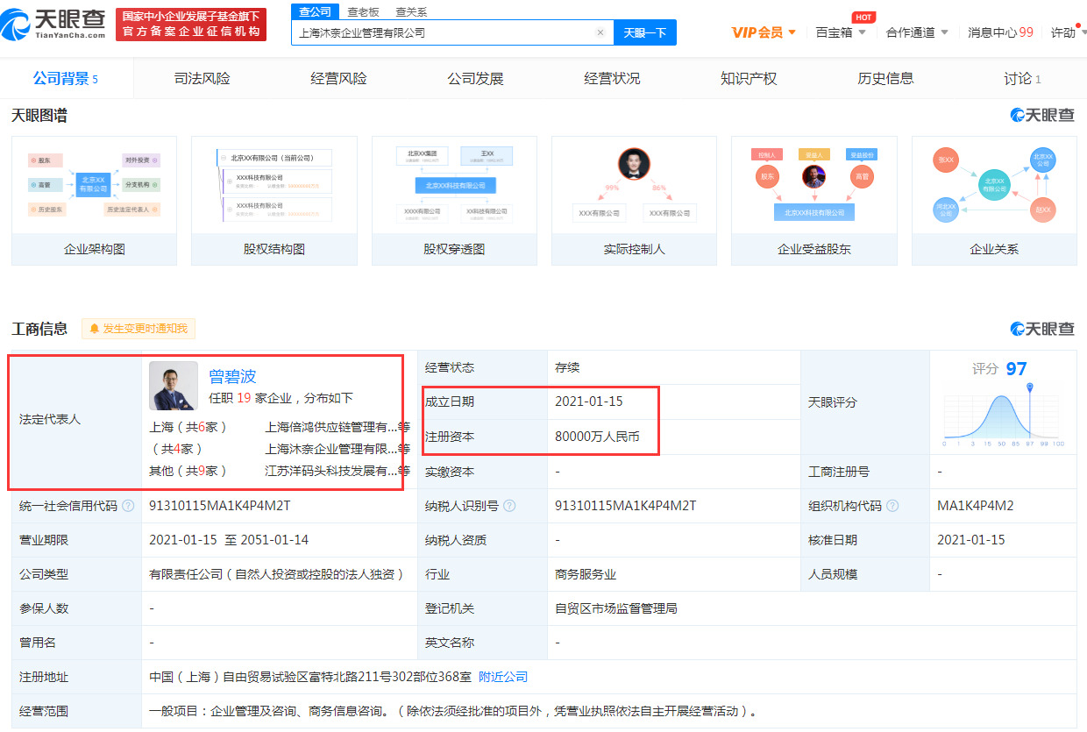Viewport: 1087px width, 732px height.
Task: Open the 企业关系 diagram thumbnail
Action: tap(994, 201)
